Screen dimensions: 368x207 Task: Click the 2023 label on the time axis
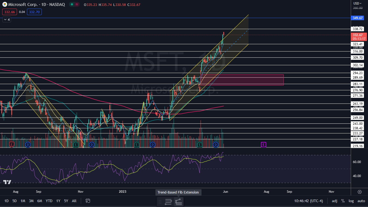coord(123,192)
